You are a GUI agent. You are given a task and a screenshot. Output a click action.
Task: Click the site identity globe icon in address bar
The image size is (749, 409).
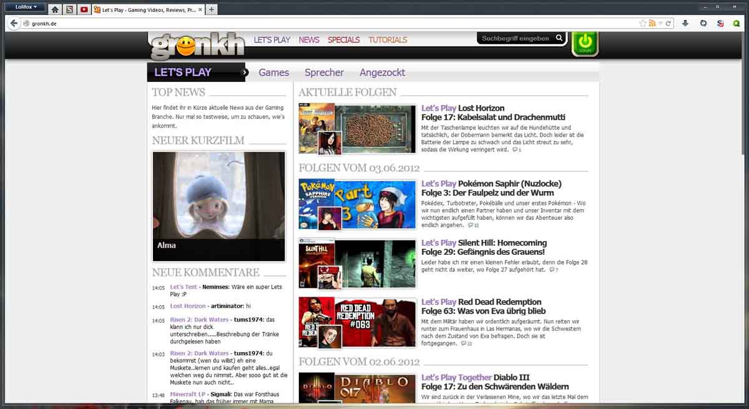pos(26,23)
